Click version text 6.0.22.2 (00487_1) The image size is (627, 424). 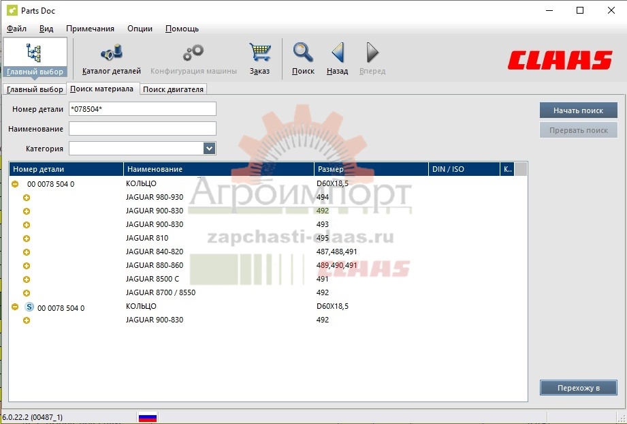pyautogui.click(x=33, y=417)
